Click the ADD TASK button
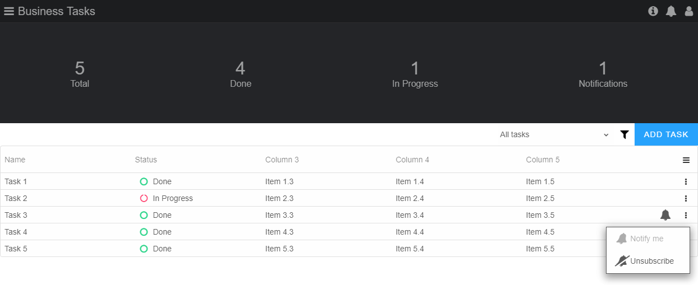Screen dimensions: 698x285 coord(666,134)
